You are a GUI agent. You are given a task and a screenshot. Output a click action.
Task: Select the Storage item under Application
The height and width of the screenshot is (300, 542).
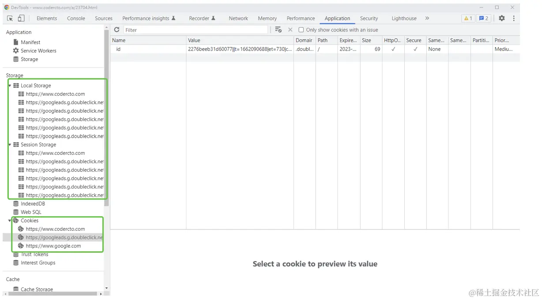(29, 59)
